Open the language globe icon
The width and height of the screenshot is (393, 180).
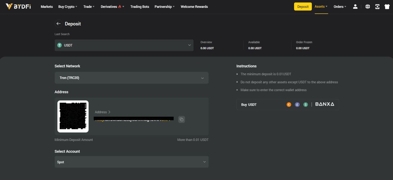pos(367,7)
